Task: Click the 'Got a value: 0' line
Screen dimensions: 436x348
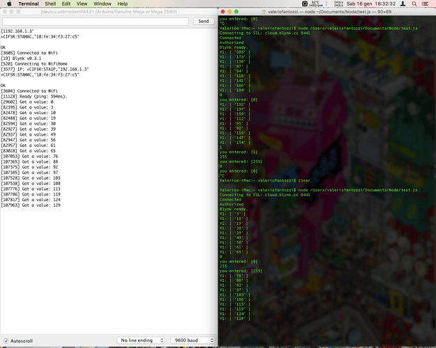Action: [27, 102]
